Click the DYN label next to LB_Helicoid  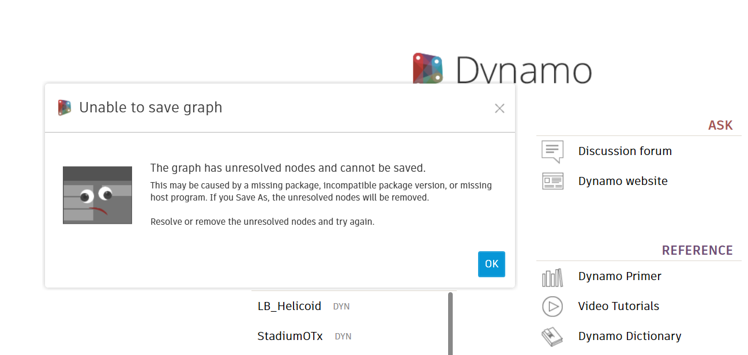[341, 306]
